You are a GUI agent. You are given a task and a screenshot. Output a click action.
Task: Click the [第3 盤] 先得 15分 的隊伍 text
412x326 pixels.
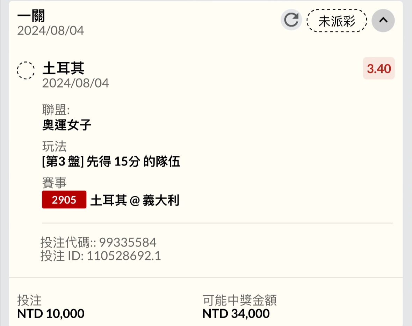pos(111,162)
